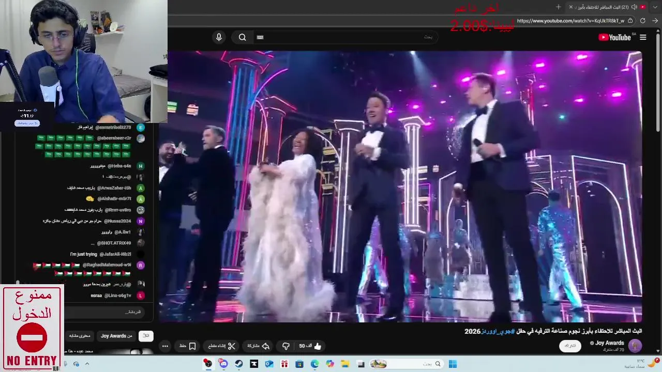This screenshot has width=662, height=372.
Task: Open Task View from taskbar
Action: pos(360,364)
